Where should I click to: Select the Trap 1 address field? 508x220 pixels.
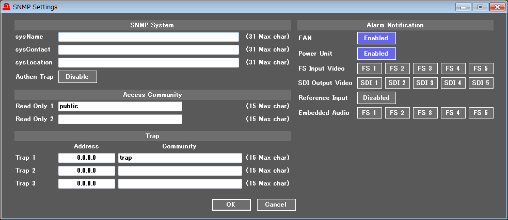point(86,158)
